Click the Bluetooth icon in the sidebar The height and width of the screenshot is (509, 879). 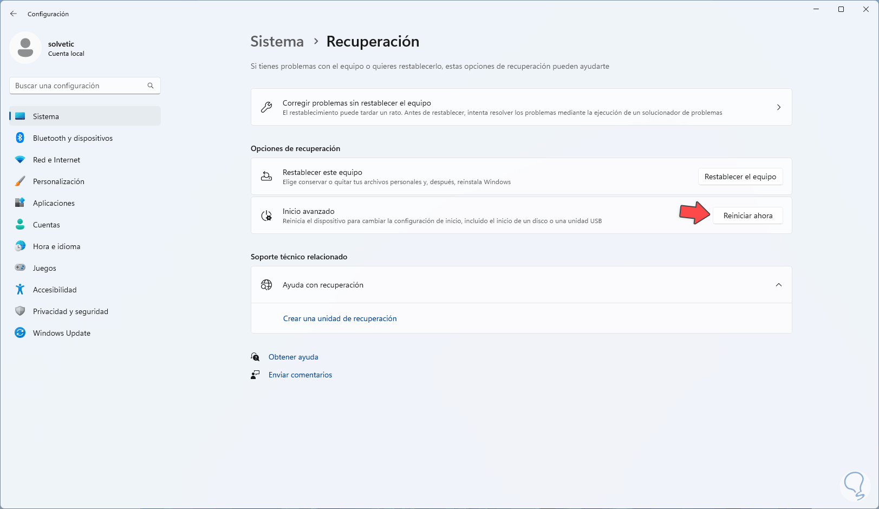[20, 138]
